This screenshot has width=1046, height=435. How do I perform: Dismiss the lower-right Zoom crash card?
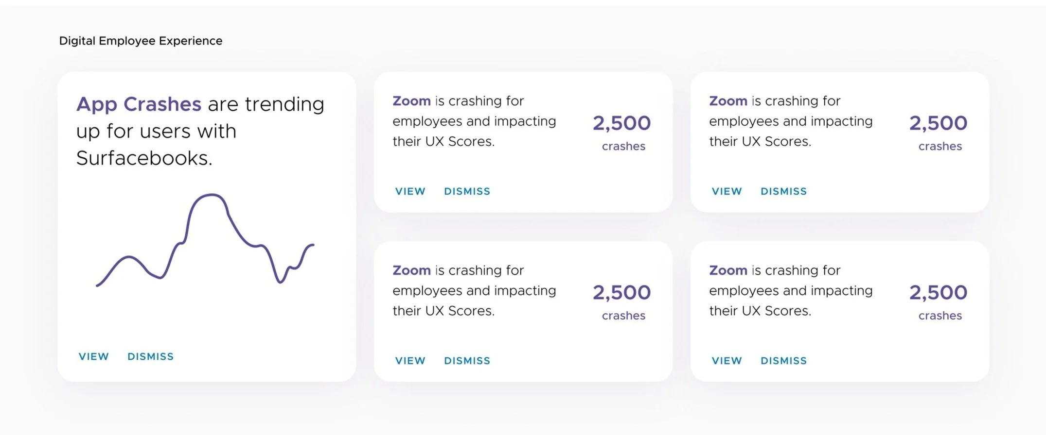[783, 361]
